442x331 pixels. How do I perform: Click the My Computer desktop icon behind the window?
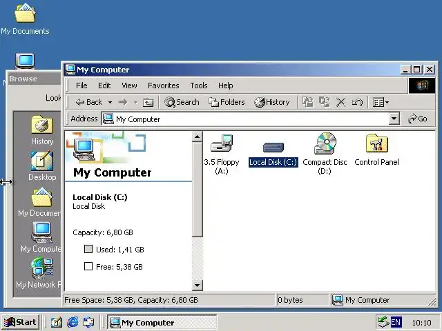point(25,61)
